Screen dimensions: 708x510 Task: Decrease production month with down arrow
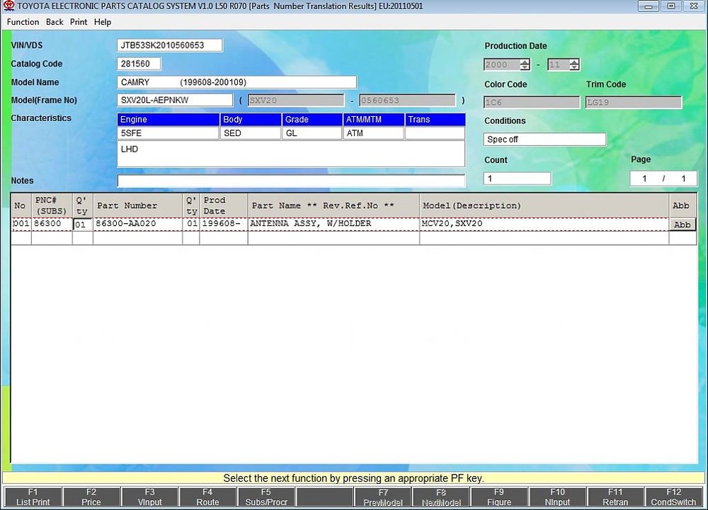(x=574, y=67)
